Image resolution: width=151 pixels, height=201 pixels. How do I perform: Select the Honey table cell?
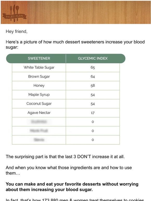39,85
